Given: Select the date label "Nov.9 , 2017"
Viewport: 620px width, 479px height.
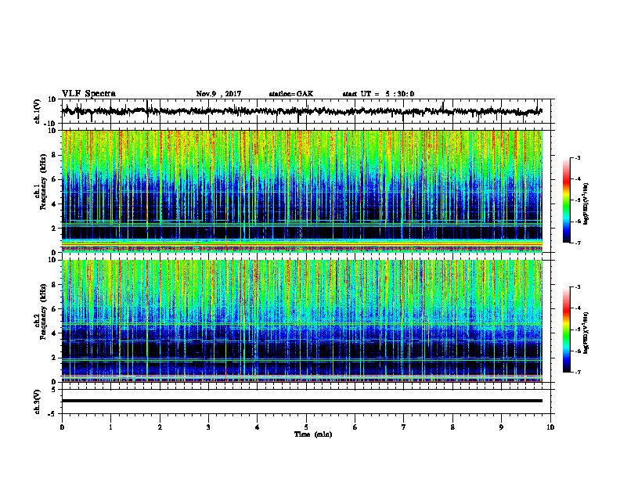Looking at the screenshot, I should [218, 94].
